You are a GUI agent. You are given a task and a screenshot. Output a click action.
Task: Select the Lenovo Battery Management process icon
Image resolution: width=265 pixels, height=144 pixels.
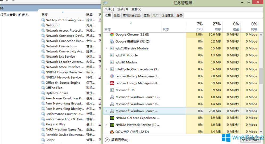(x=112, y=76)
